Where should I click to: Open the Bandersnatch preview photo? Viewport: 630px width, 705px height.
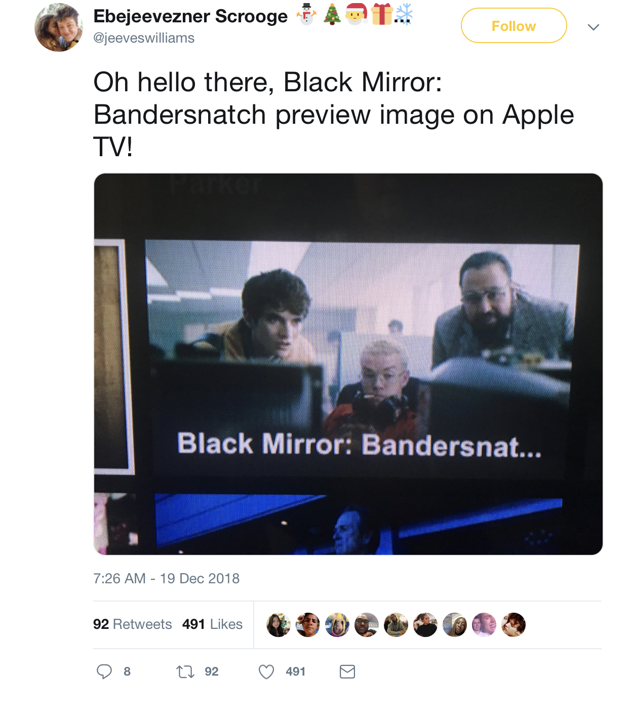[x=348, y=364]
